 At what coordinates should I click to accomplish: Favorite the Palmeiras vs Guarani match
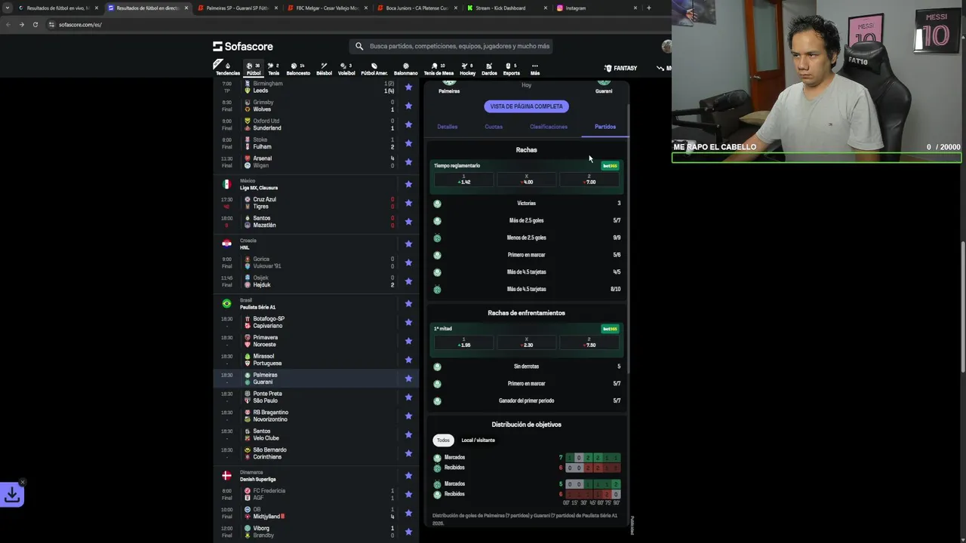tap(408, 379)
